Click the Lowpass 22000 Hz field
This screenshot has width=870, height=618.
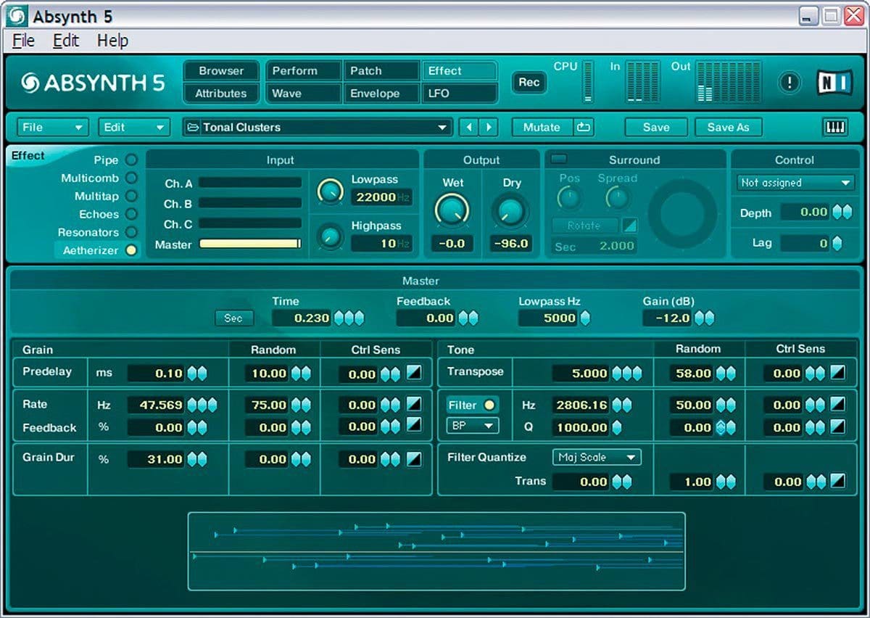pos(381,197)
